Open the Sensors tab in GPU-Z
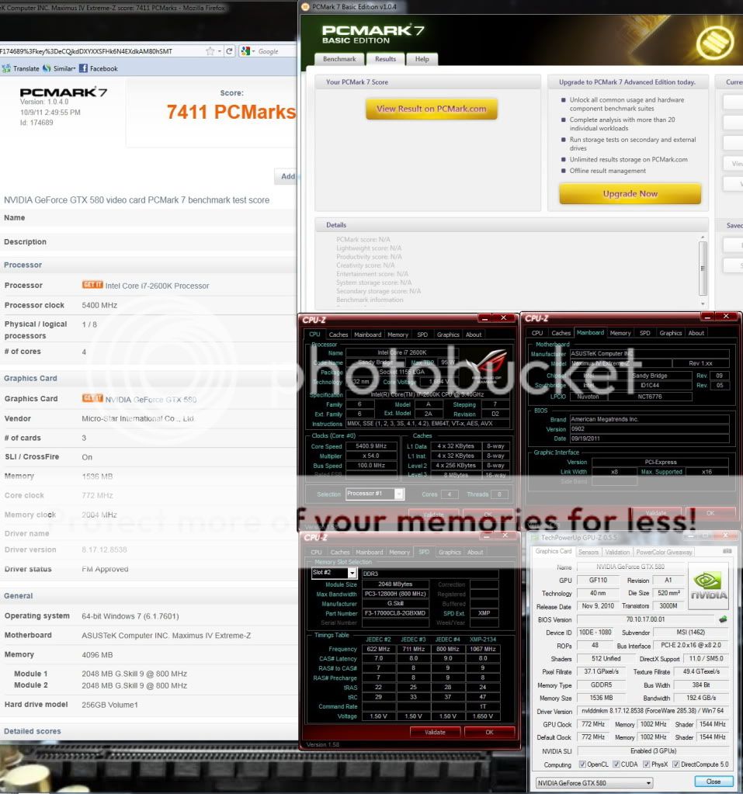The height and width of the screenshot is (794, 743). click(x=588, y=552)
